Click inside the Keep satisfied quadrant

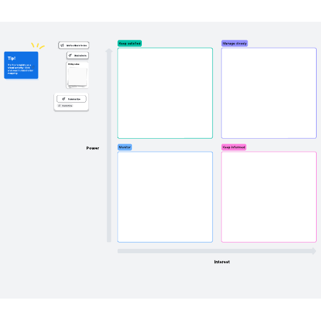[x=165, y=93]
